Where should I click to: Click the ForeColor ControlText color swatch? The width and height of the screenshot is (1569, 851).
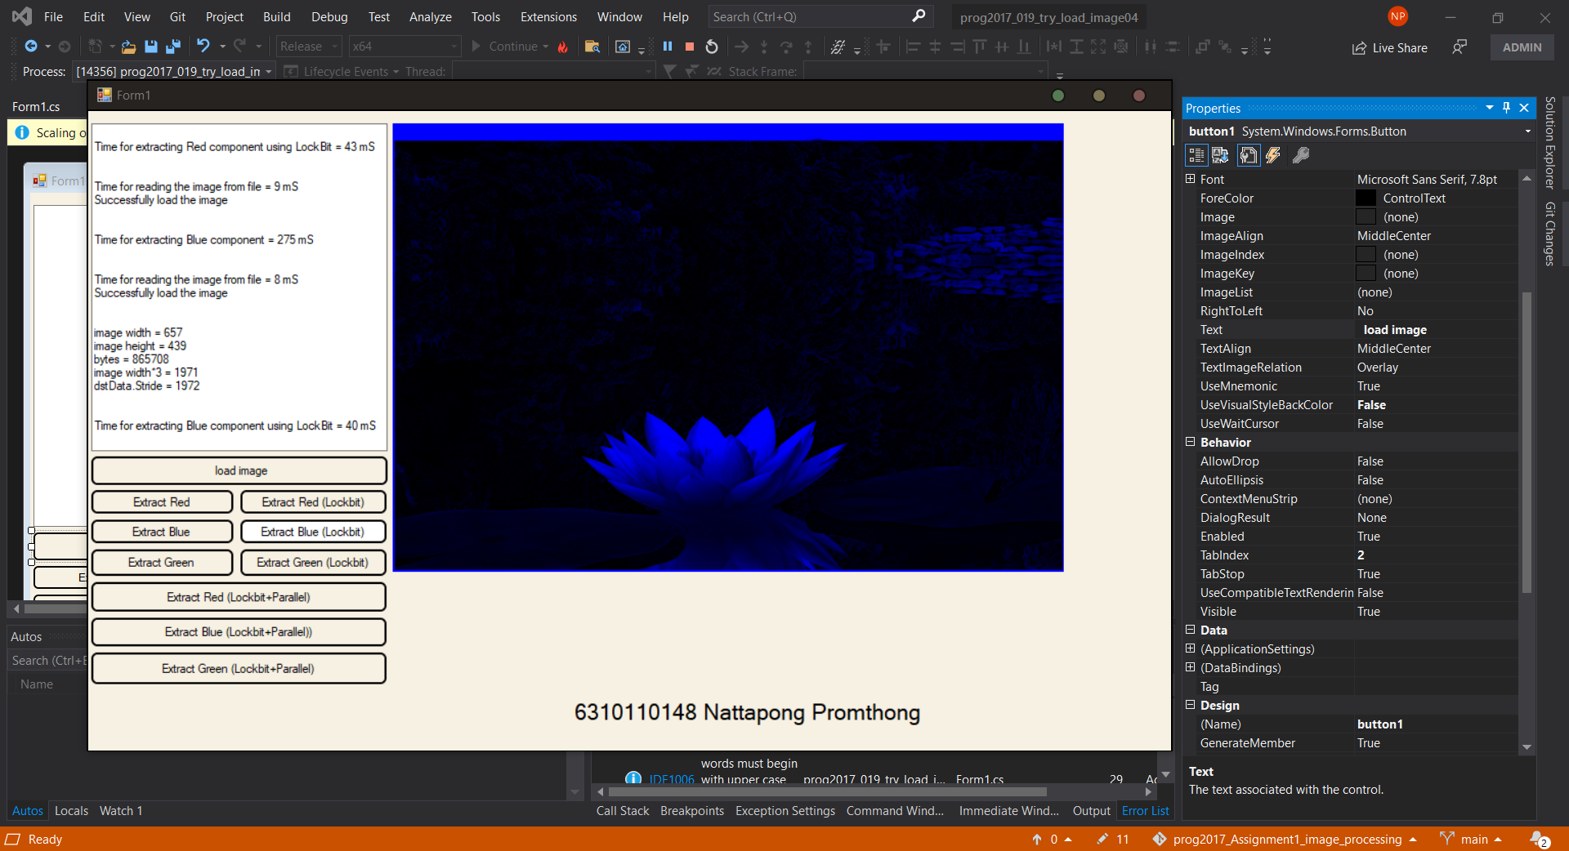point(1366,198)
